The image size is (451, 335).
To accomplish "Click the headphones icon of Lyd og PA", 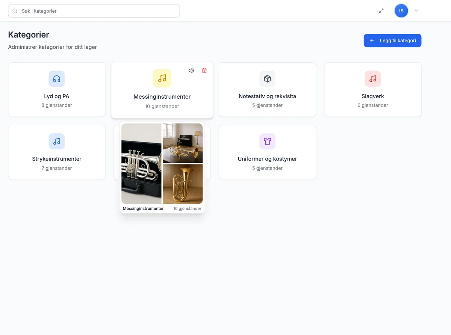I will click(x=57, y=79).
